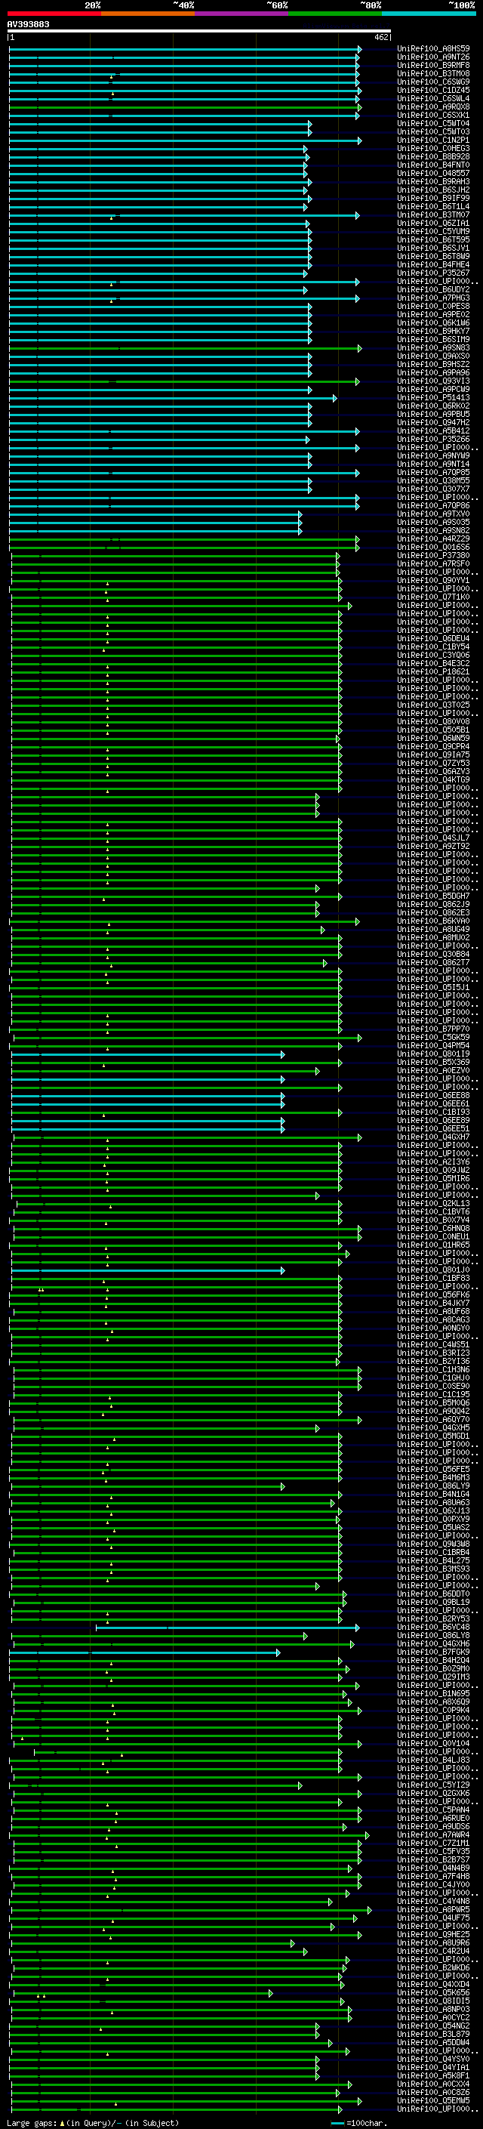This screenshot has width=483, height=2129.
Task: Select hit label UniRef100_A9NT14
Action: pos(433,464)
